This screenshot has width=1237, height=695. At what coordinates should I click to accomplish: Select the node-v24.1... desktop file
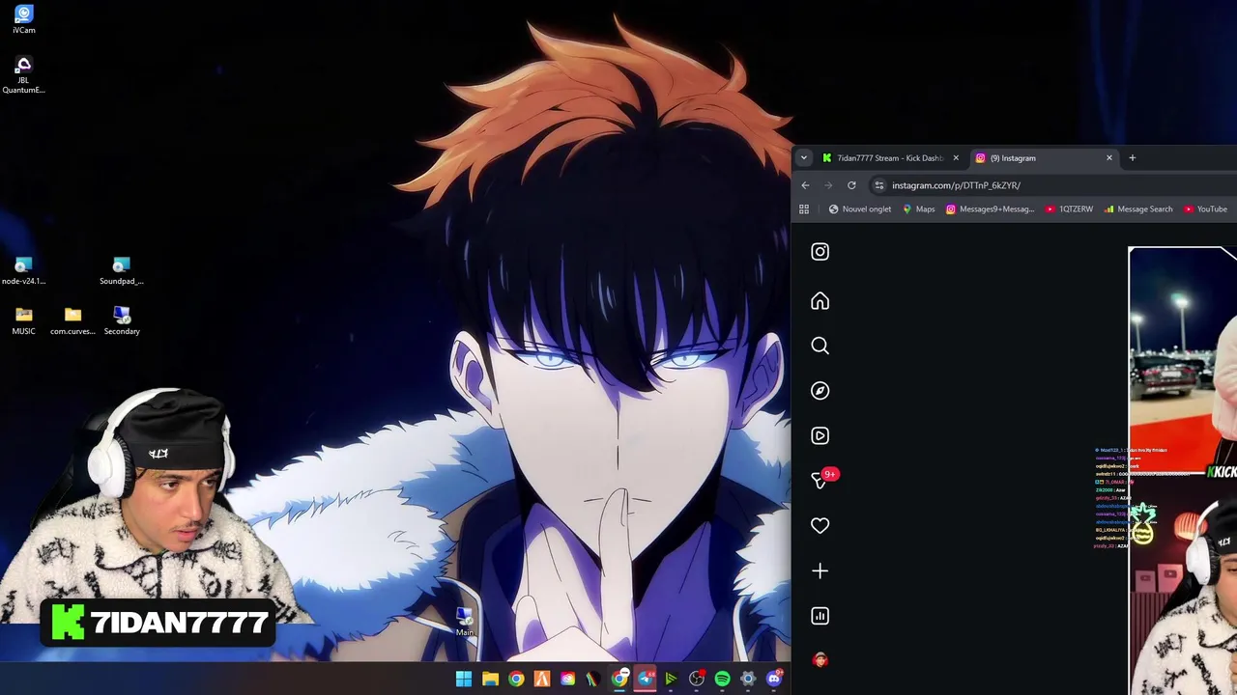pos(24,271)
